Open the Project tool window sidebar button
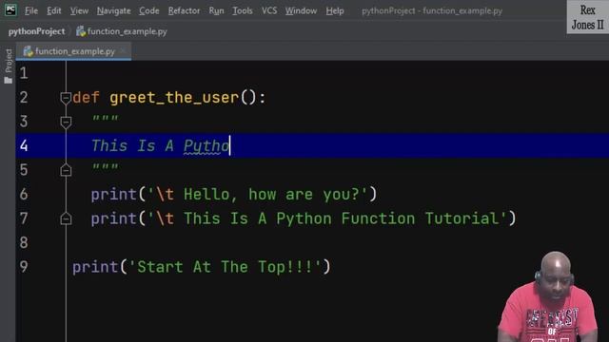 pos(9,66)
